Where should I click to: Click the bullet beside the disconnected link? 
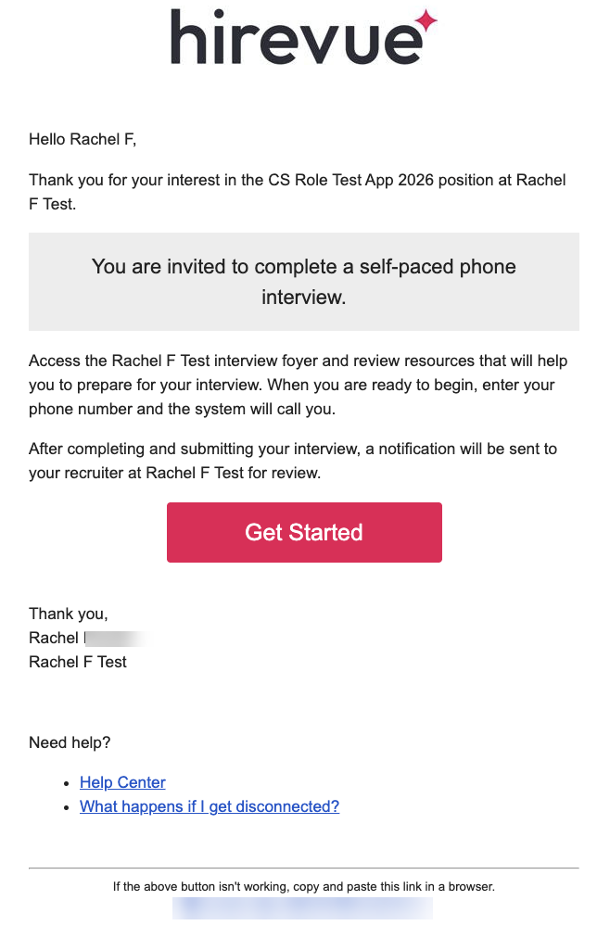[x=66, y=807]
